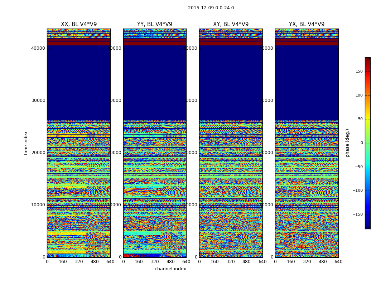Click the colorbar tick label −100
376x286 pixels.
[x=357, y=191]
